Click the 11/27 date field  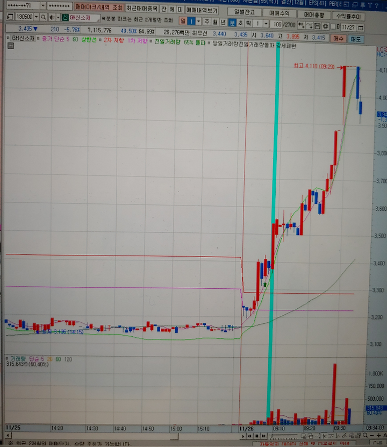pos(348,27)
